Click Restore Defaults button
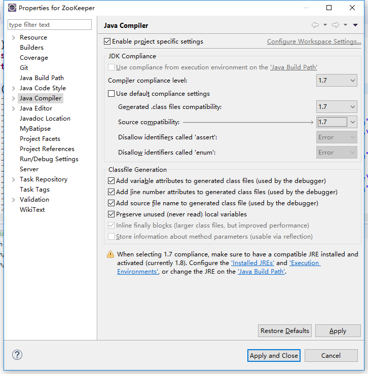Image resolution: width=368 pixels, height=374 pixels. point(285,331)
